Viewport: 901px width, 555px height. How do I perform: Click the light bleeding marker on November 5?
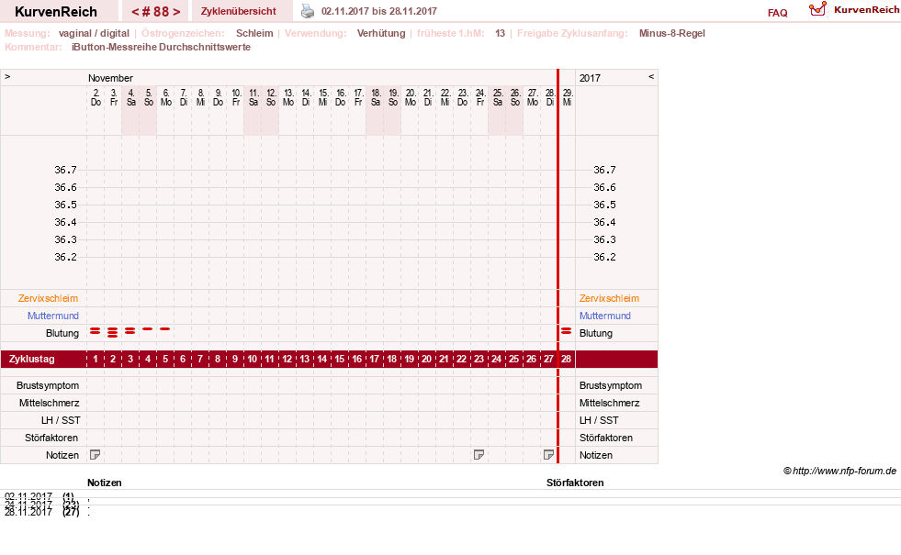(148, 328)
